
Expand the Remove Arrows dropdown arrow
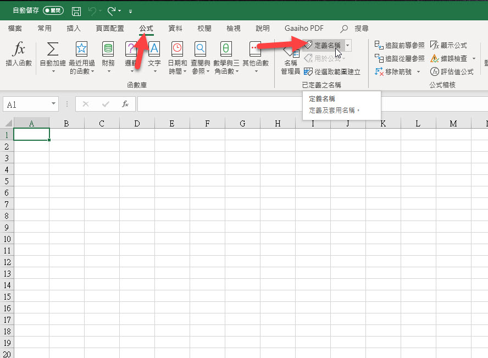click(418, 72)
